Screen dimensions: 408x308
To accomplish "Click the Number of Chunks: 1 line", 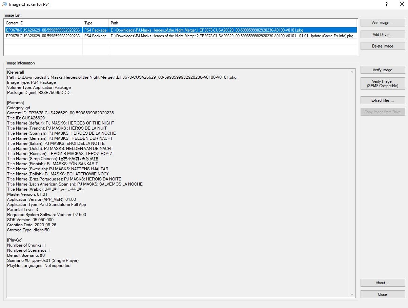I will [27, 245].
